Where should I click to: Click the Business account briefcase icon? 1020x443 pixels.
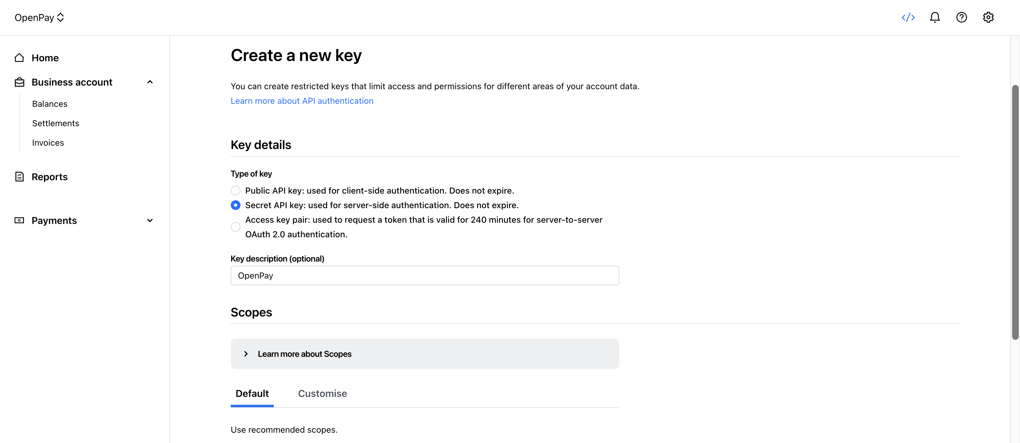point(19,82)
